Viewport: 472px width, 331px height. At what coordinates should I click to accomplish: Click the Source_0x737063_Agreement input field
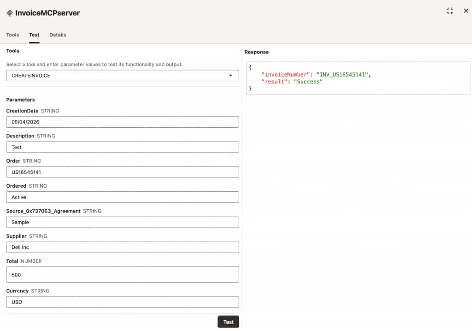(123, 222)
